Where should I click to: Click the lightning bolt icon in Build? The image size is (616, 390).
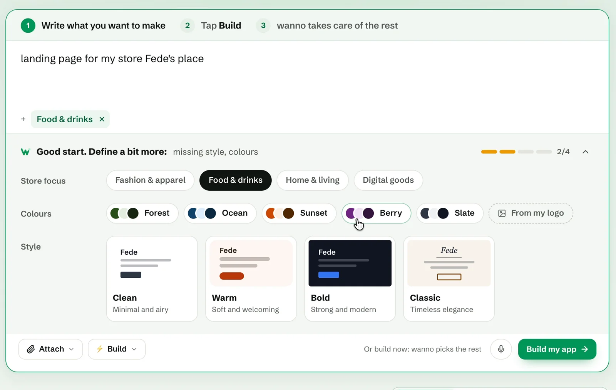100,349
